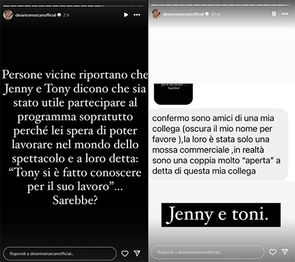This screenshot has height=262, width=295.
Task: Focus the reply field in the left story
Action: (x=60, y=254)
